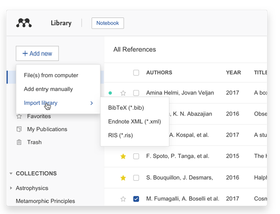Expand the Import library submenu arrow
The image size is (280, 214).
91,103
